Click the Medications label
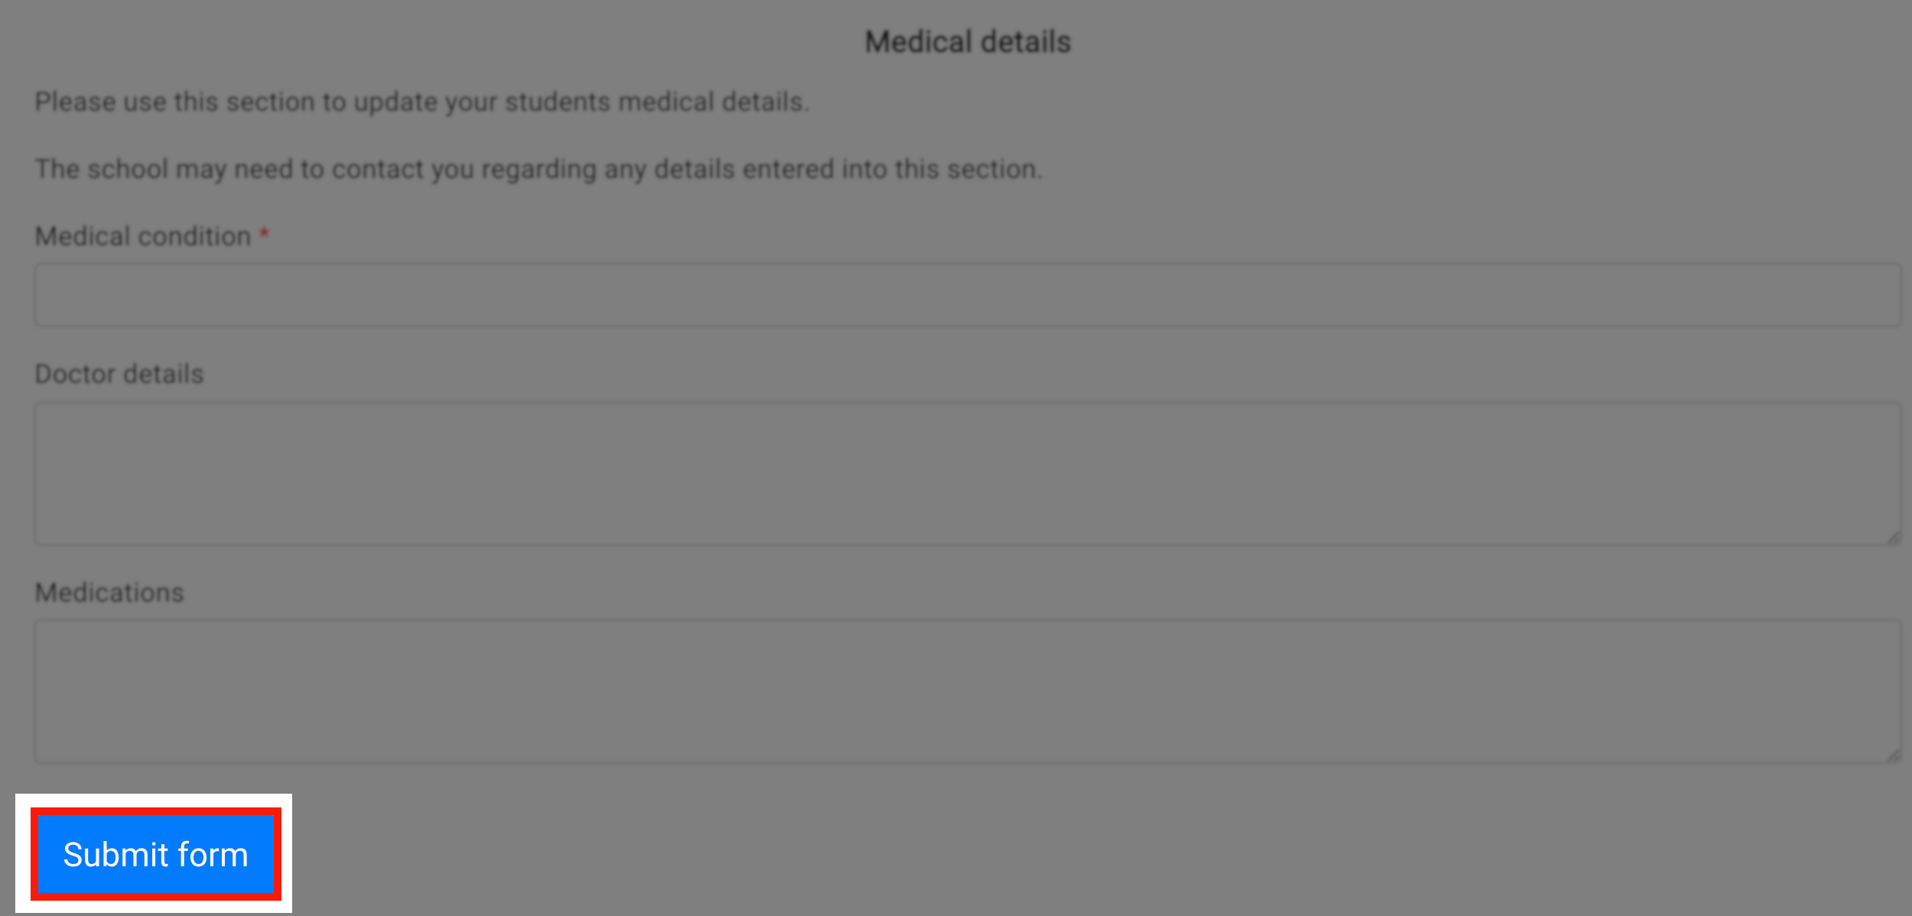This screenshot has width=1912, height=916. coord(109,592)
